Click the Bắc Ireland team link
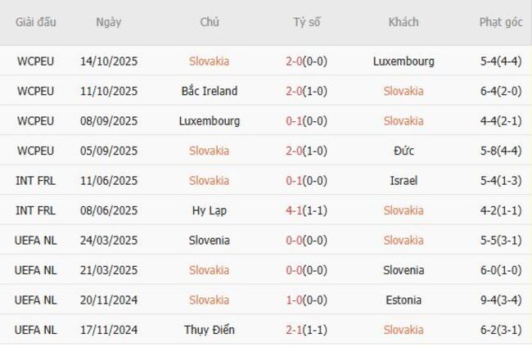 (x=210, y=91)
